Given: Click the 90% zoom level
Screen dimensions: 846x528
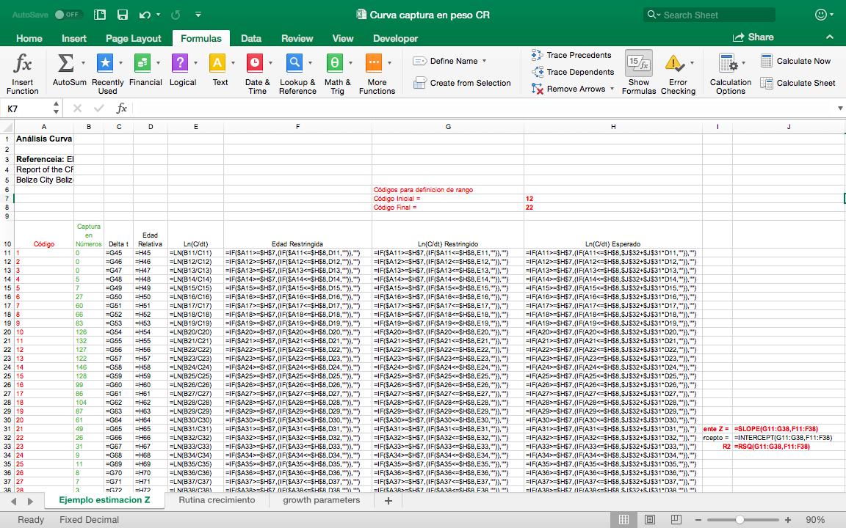Looking at the screenshot, I should point(815,519).
